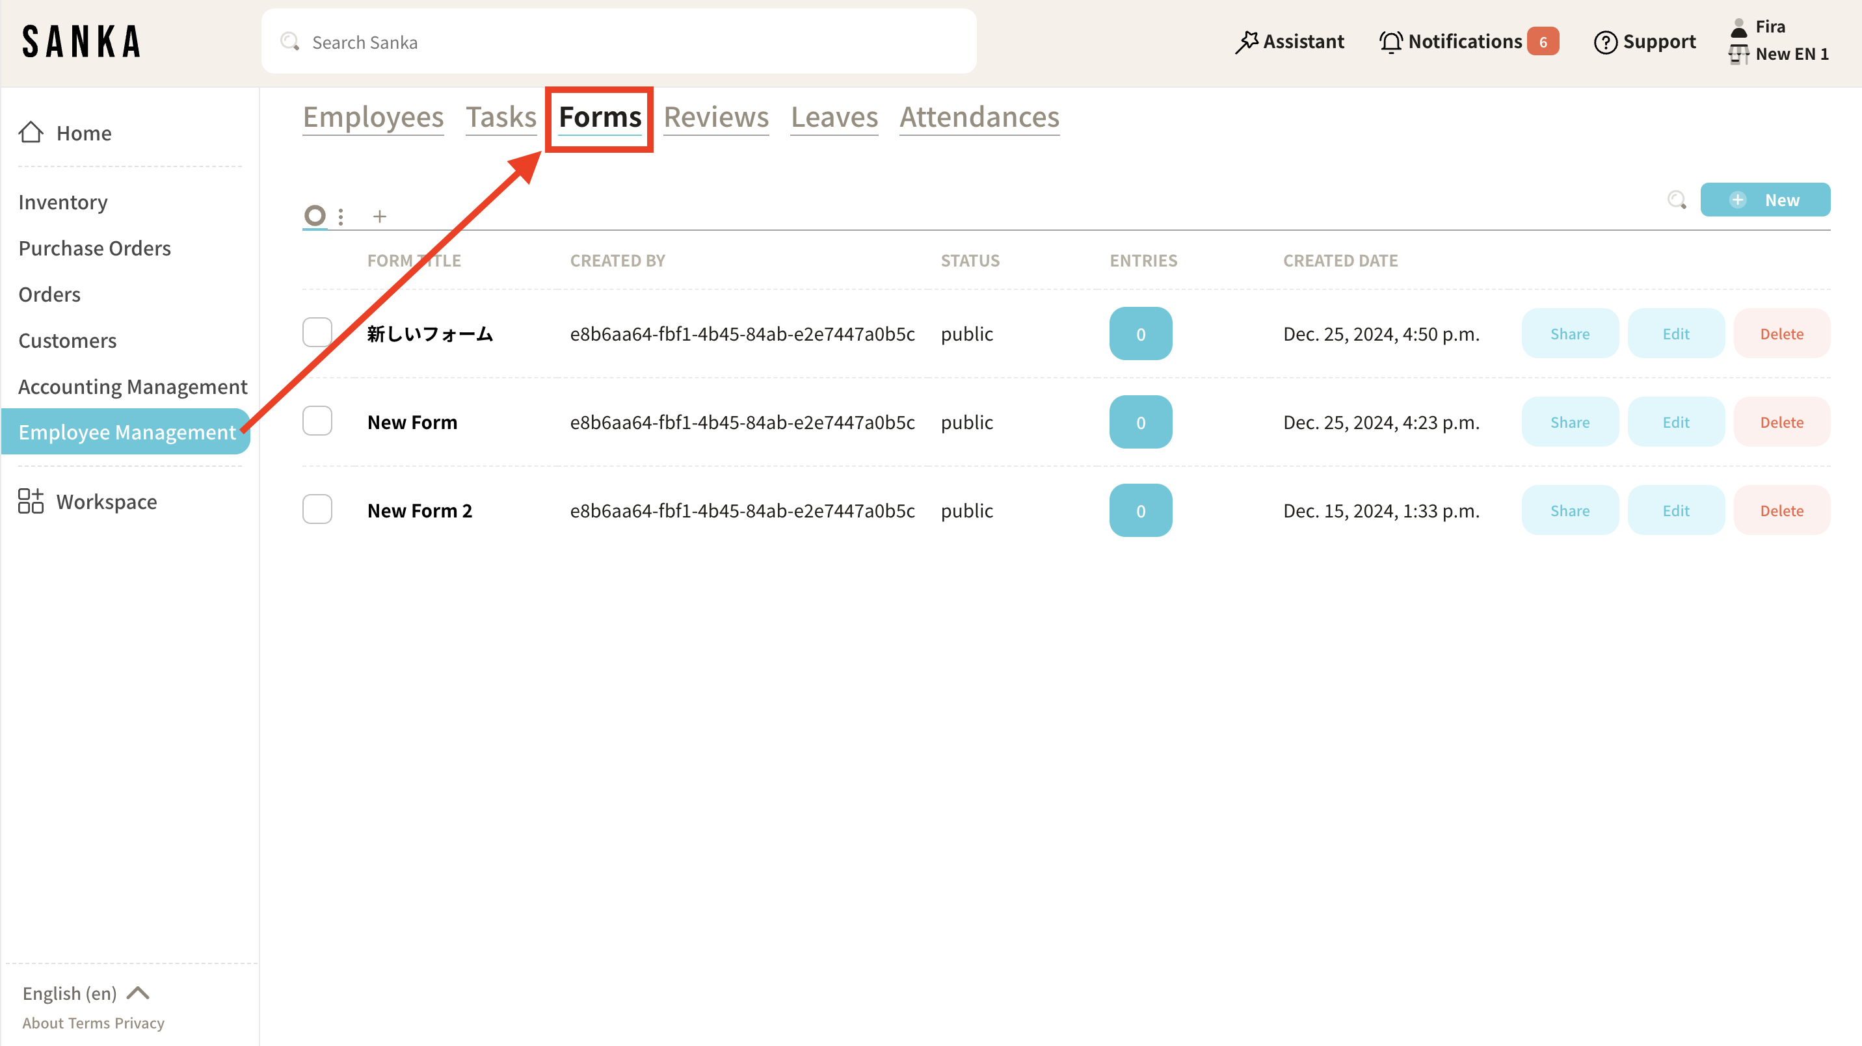Click entries count badge for New Form

[x=1140, y=422]
